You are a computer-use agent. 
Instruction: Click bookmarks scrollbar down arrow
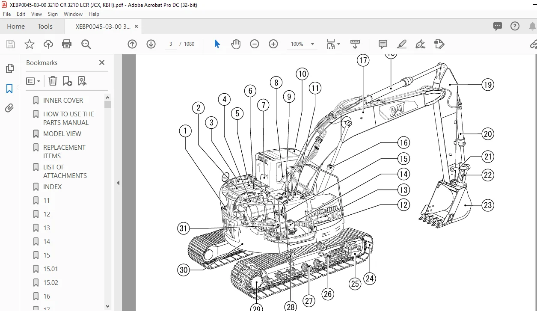[107, 306]
